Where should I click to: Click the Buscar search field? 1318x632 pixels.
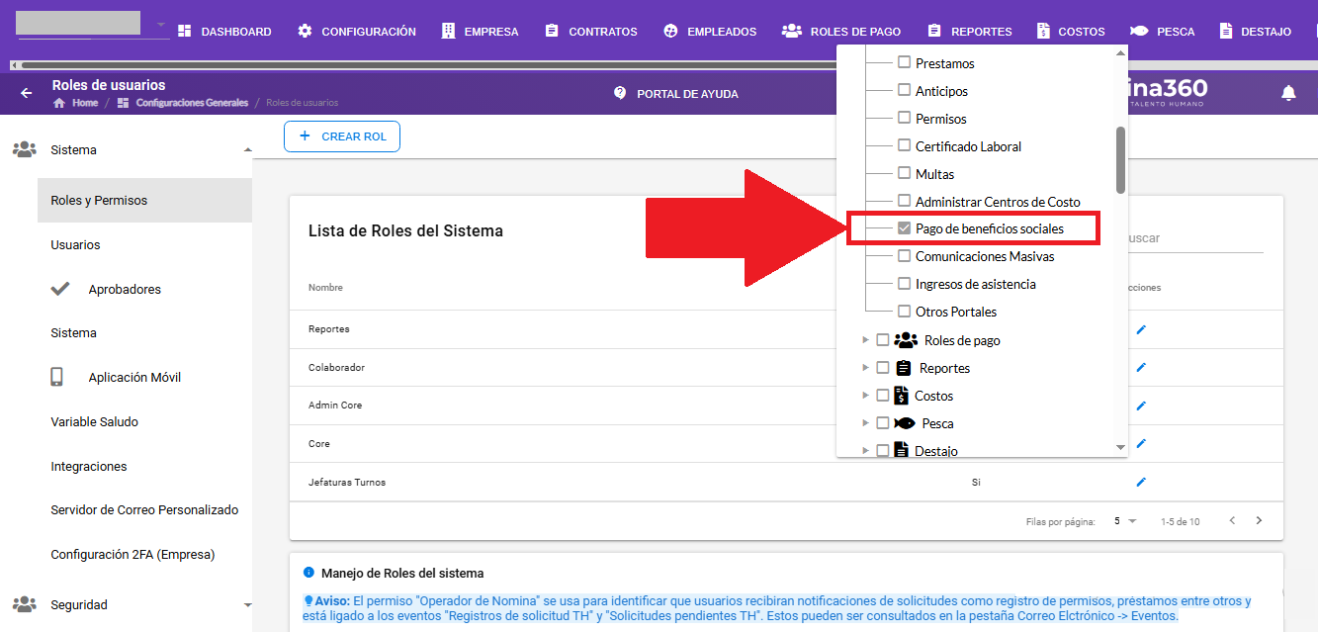pyautogui.click(x=1194, y=238)
